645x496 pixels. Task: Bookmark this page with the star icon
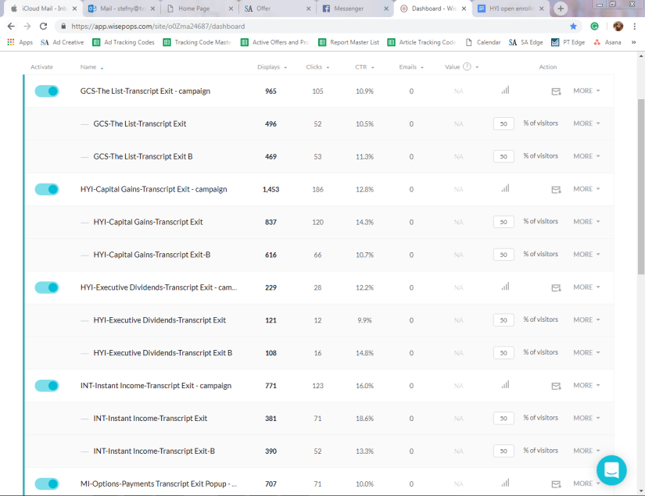[x=573, y=26]
